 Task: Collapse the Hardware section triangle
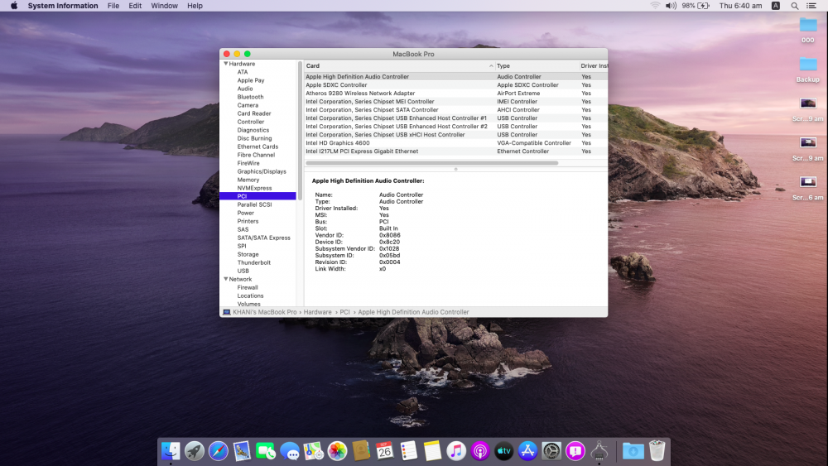point(225,64)
